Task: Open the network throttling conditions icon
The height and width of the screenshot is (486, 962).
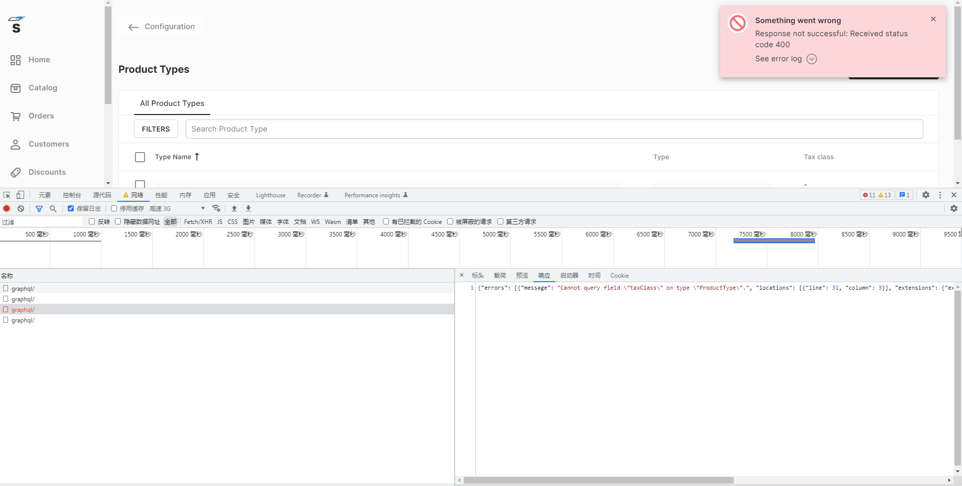Action: [x=216, y=208]
